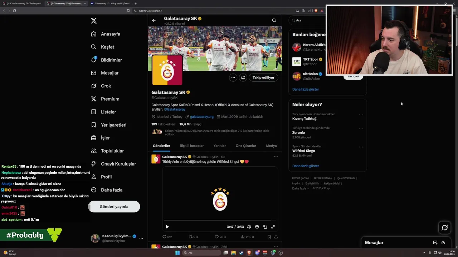The height and width of the screenshot is (257, 458).
Task: Click the X logo in sidebar
Action: [x=94, y=21]
